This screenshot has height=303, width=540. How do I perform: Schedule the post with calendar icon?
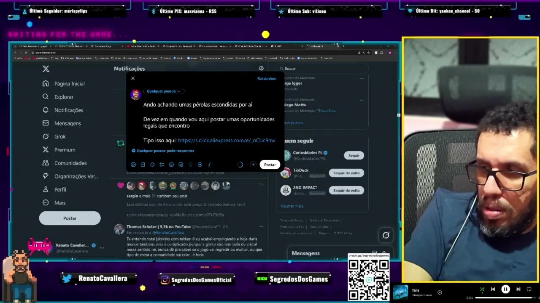pyautogui.click(x=181, y=165)
